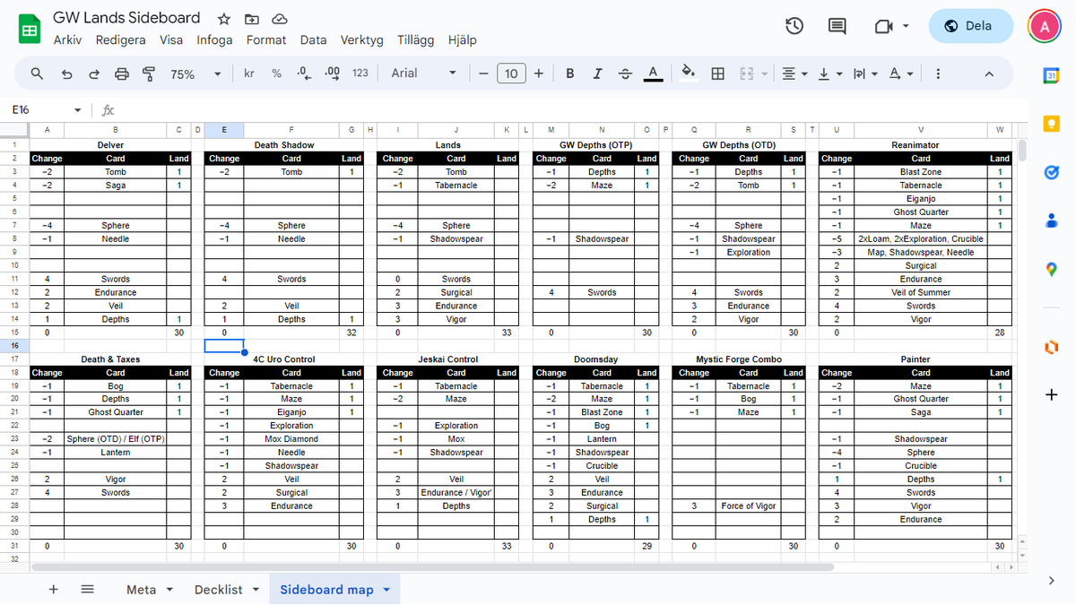
Task: Open Contacts in side panel
Action: [x=1052, y=220]
